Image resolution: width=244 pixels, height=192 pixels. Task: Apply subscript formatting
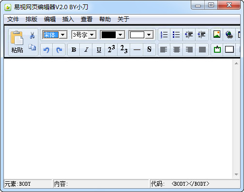tap(124, 50)
